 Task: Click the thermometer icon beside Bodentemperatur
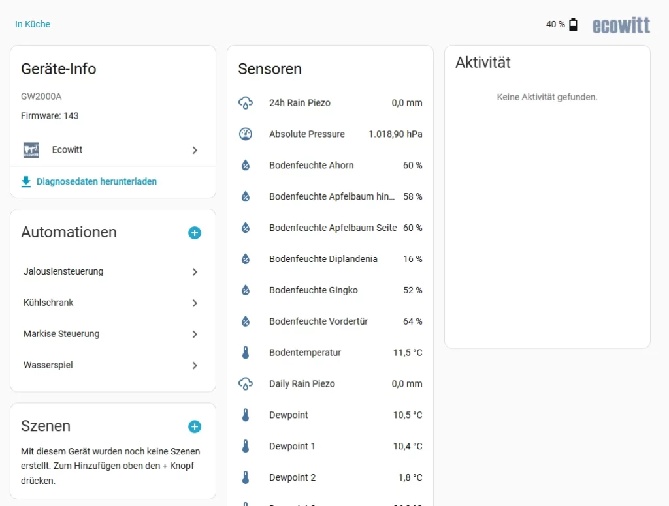(246, 353)
